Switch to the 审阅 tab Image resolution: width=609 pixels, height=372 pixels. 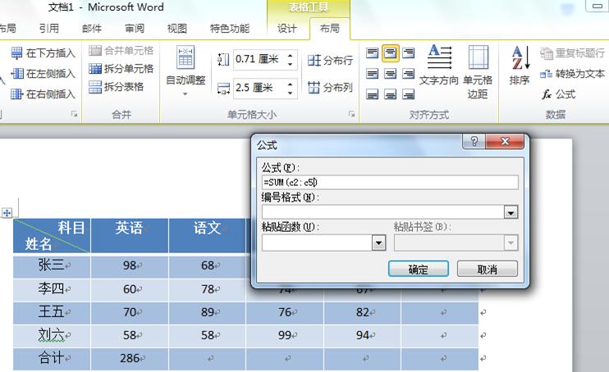(135, 29)
